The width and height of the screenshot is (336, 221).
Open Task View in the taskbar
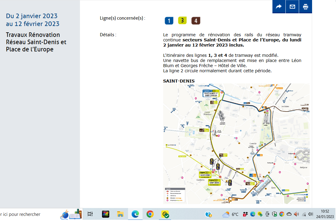click(x=90, y=214)
